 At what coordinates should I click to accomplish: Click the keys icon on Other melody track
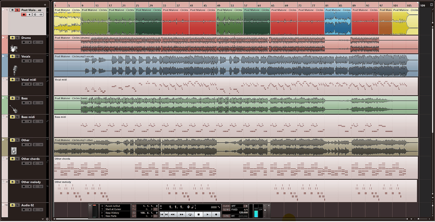pos(41,187)
